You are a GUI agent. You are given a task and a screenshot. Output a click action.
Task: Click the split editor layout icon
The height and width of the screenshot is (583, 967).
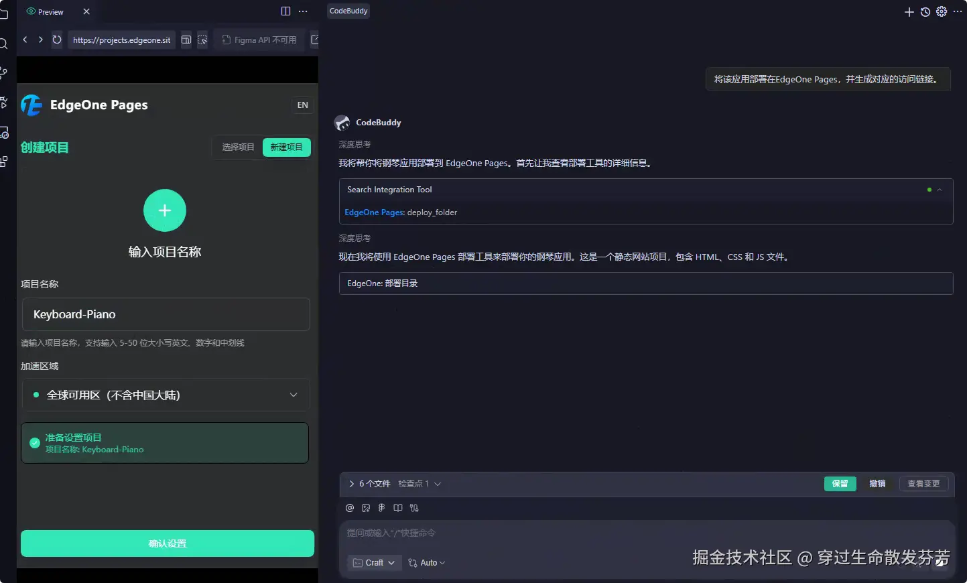(x=285, y=11)
